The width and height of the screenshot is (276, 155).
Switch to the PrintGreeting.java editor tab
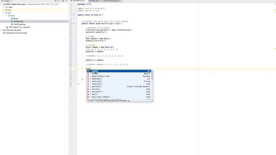[113, 1]
